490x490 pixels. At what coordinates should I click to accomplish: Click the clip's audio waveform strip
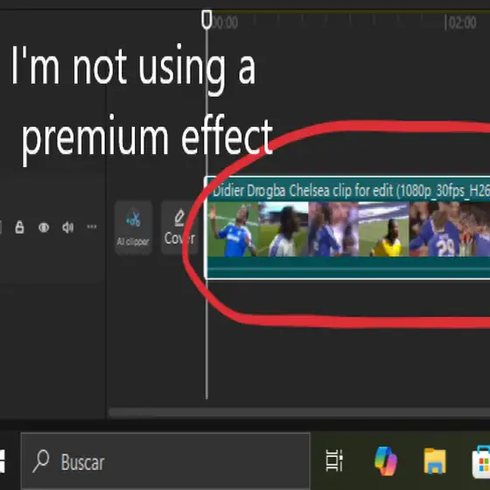pyautogui.click(x=348, y=267)
